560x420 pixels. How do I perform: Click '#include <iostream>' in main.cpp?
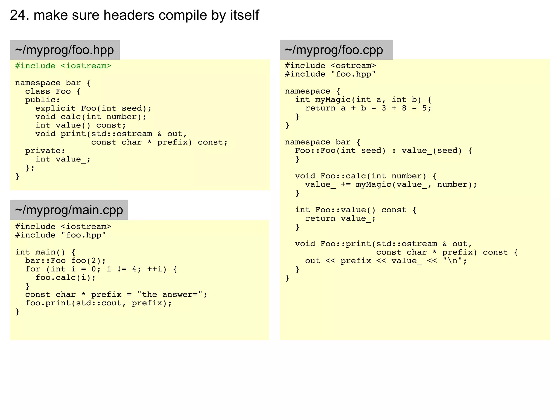(63, 227)
